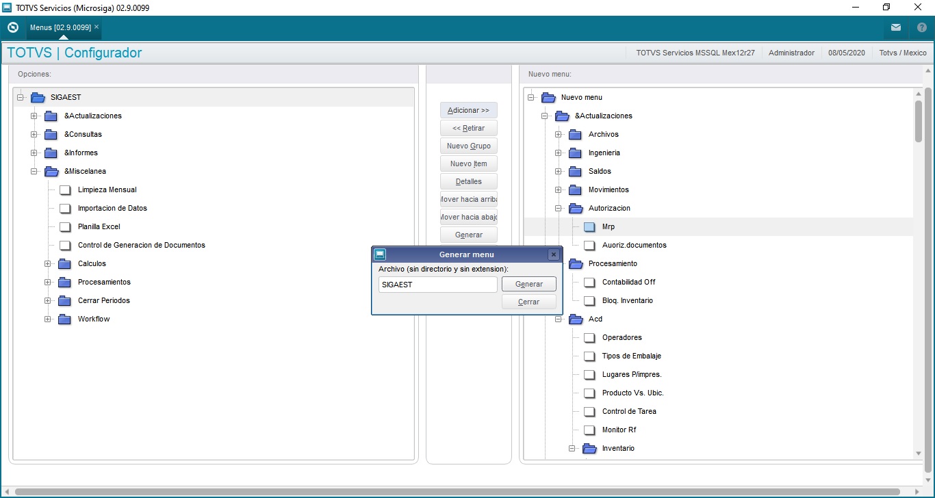Close the Menus [02.9.0099] tab

coord(97,27)
